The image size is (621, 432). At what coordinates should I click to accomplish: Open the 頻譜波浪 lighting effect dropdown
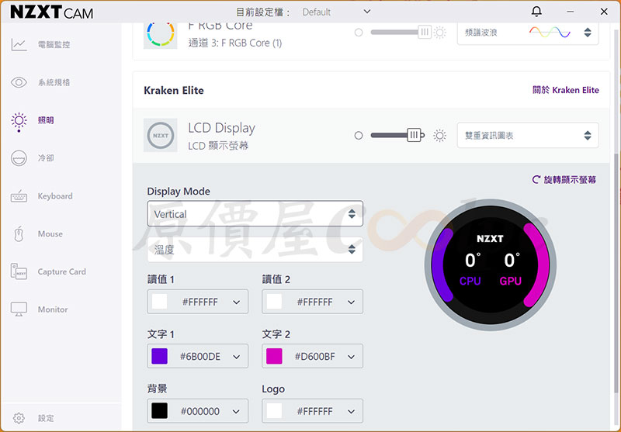[528, 33]
